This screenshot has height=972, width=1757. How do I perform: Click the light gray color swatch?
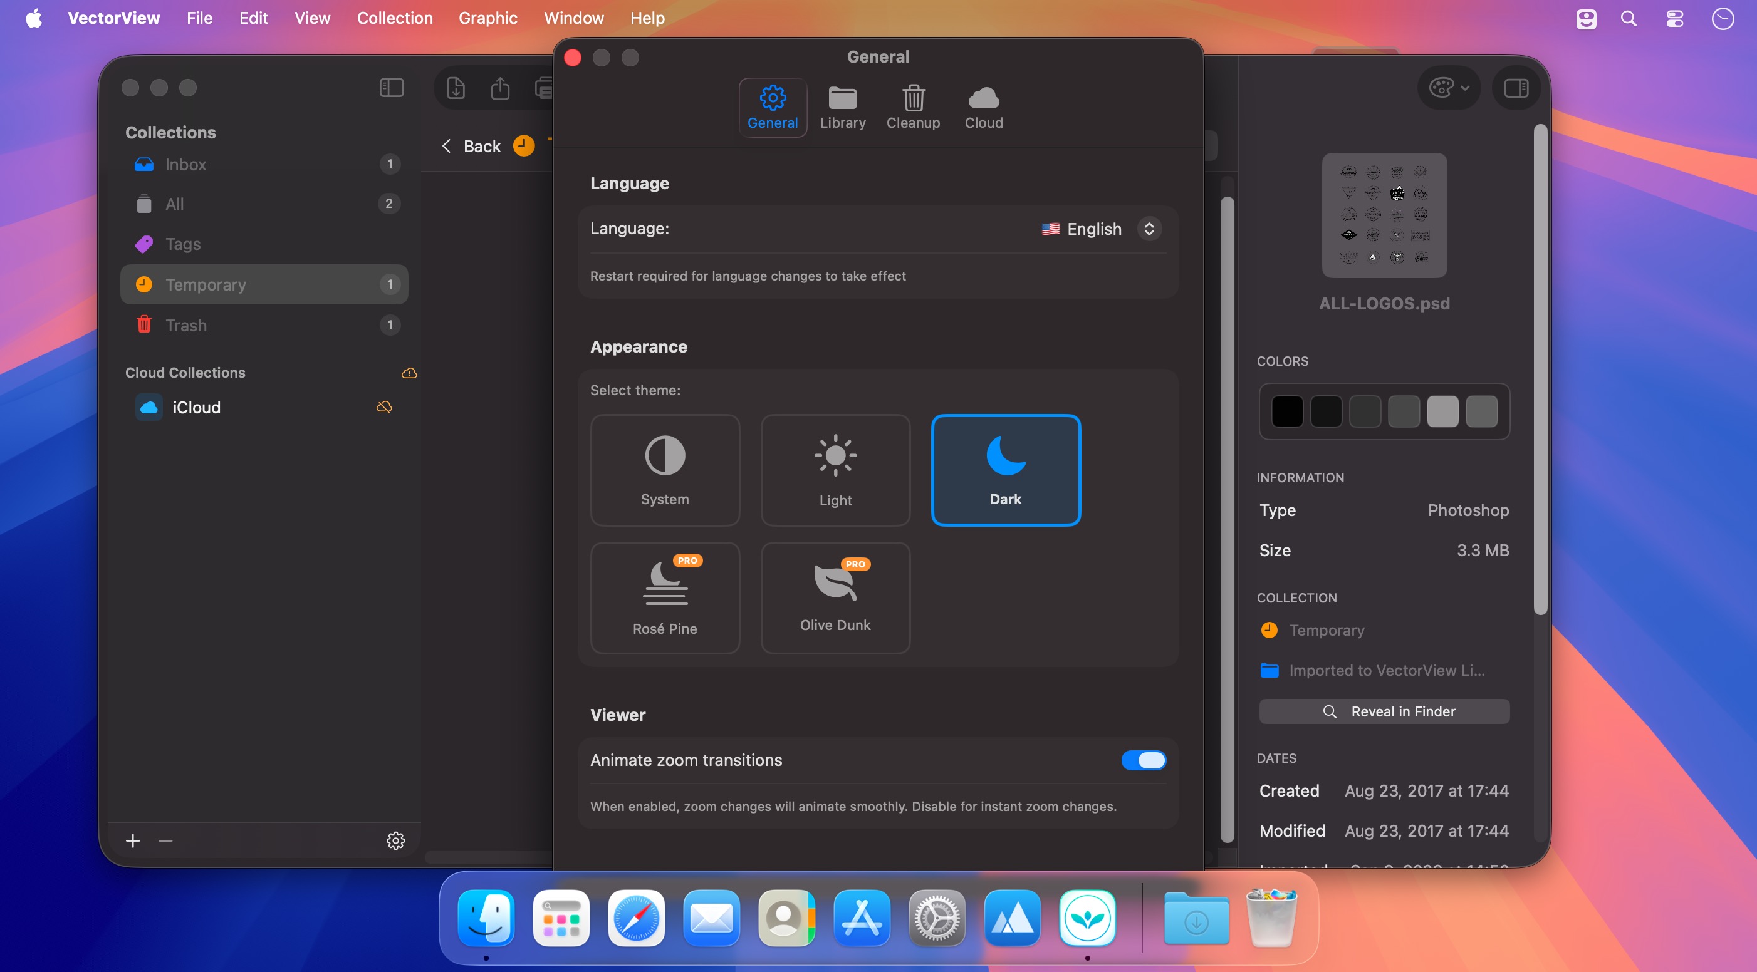[x=1442, y=411]
